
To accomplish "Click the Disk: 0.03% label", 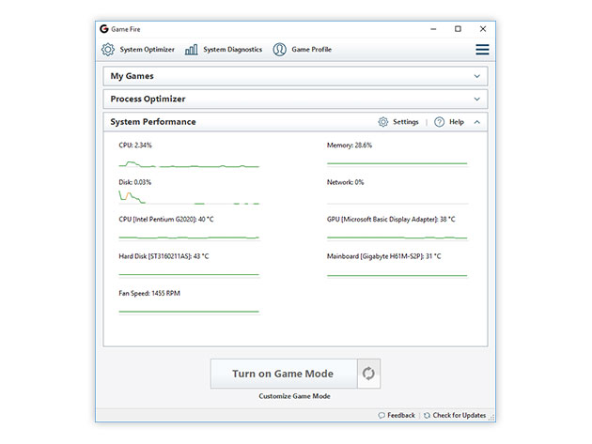I will (x=134, y=182).
